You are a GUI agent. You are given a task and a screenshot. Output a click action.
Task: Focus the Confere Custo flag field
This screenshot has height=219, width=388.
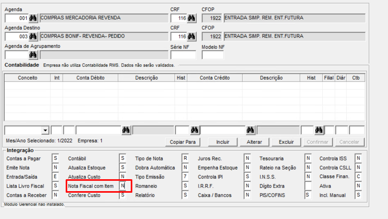coord(122,195)
